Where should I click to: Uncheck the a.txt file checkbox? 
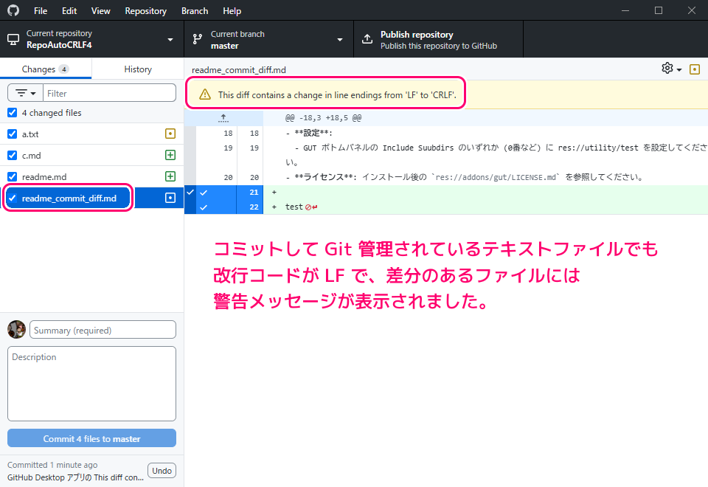click(x=12, y=134)
